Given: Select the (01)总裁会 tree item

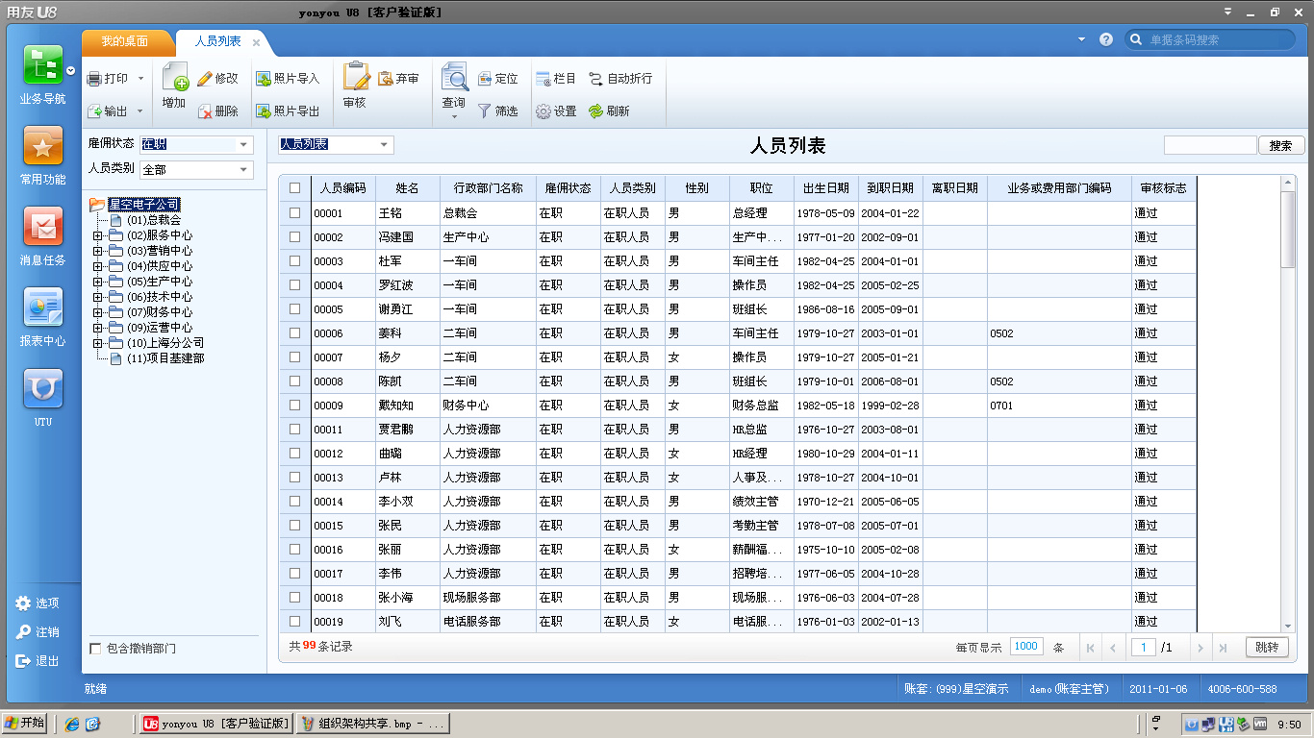Looking at the screenshot, I should 154,220.
